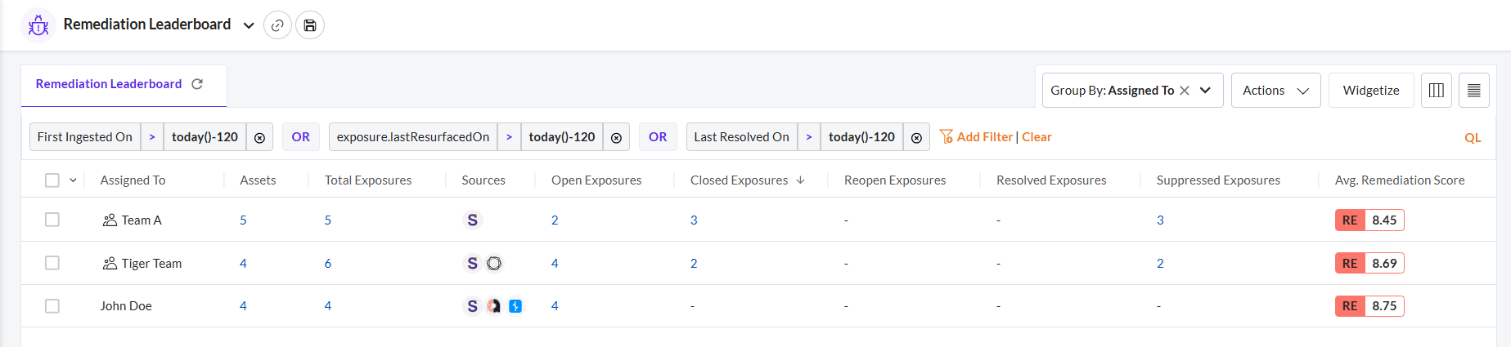Sort by Total Exposures column header
Screen dimensions: 1511x347
click(368, 180)
